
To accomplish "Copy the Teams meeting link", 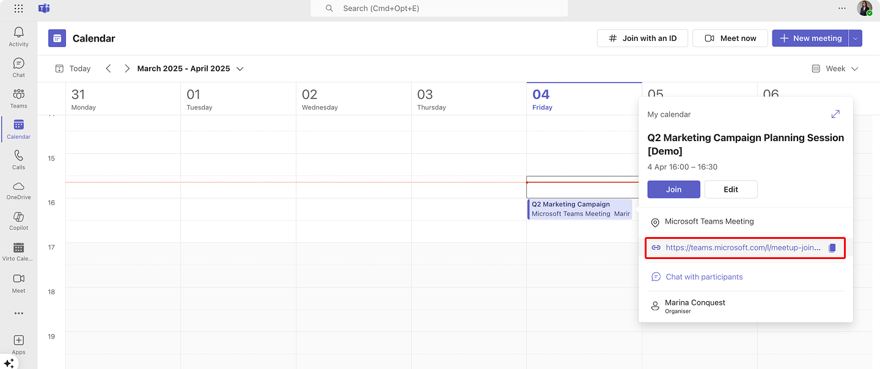I will (832, 247).
